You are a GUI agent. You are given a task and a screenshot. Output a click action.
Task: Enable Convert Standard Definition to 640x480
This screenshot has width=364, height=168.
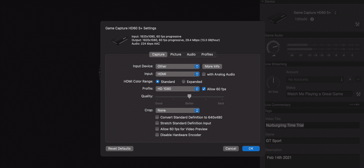(157, 117)
